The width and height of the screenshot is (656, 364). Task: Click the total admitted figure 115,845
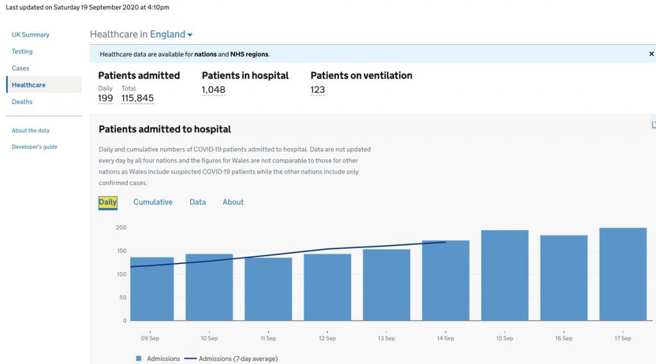(137, 99)
